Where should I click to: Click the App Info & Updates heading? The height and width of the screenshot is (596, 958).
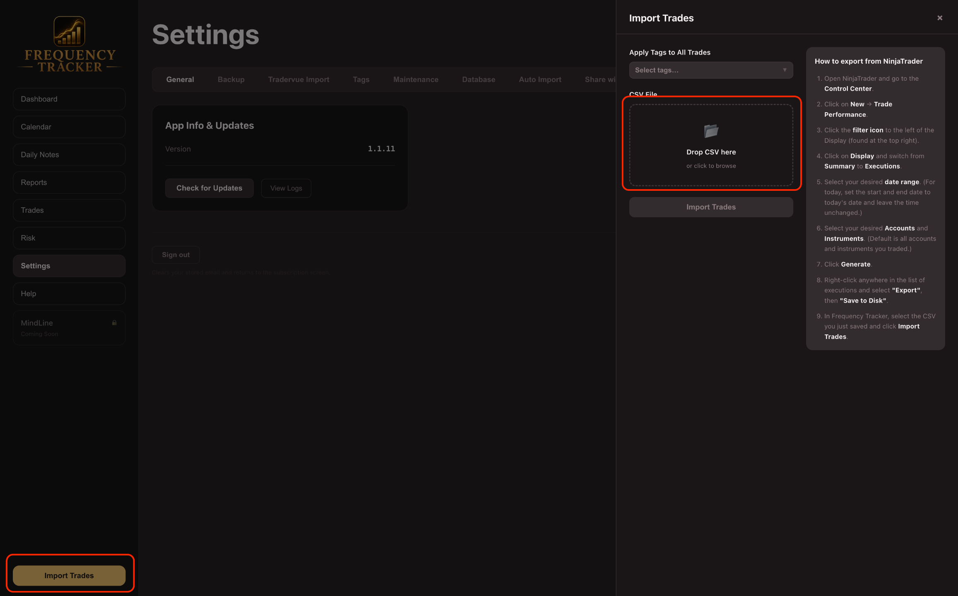tap(209, 125)
